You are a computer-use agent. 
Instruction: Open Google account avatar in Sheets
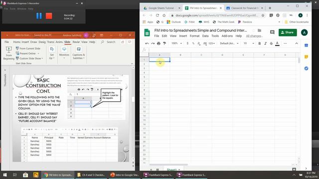[x=304, y=32]
